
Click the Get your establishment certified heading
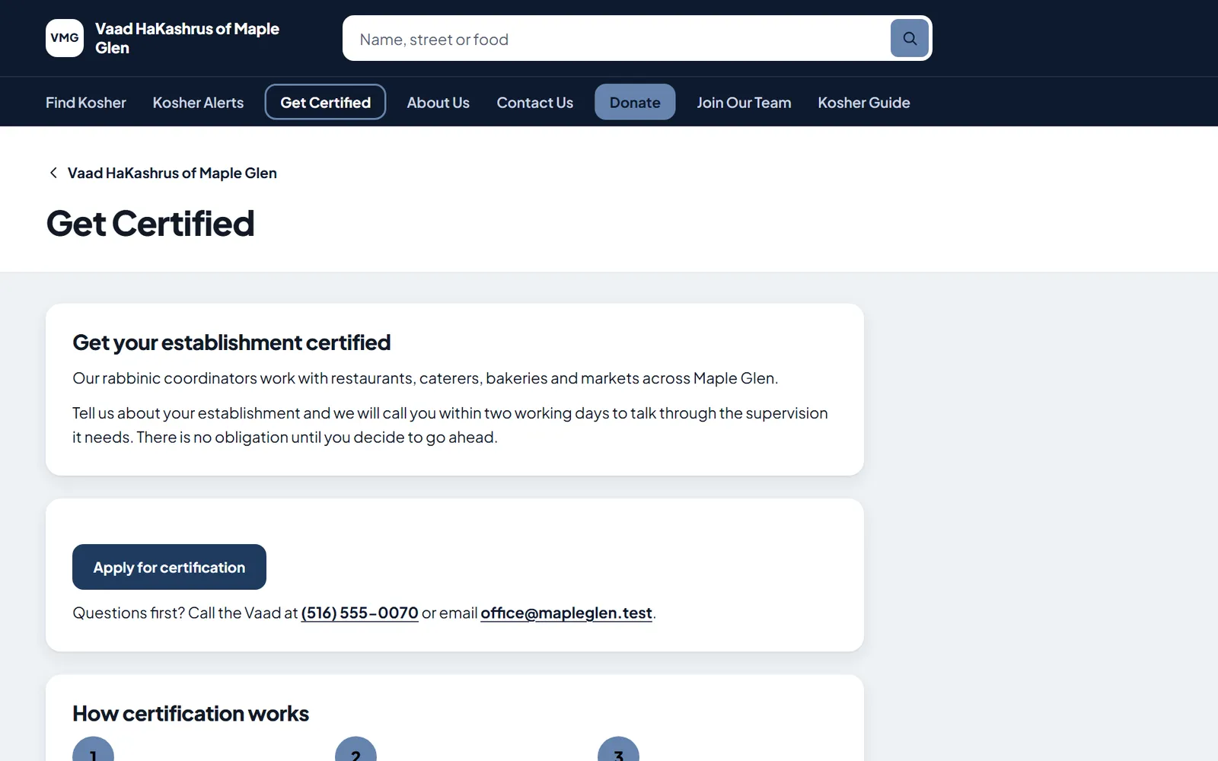tap(231, 342)
